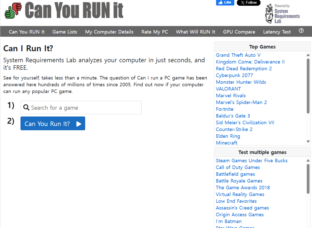Open the Can You RUN It menu item
Screen dimensions: 312x228
click(27, 32)
